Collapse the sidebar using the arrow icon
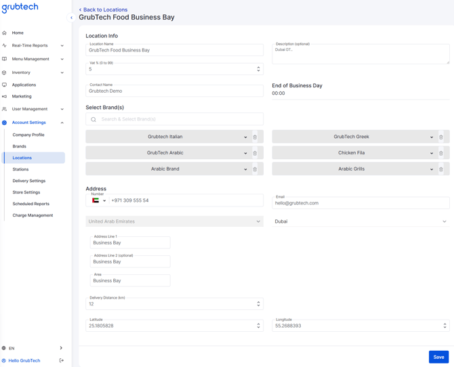The image size is (454, 367). [71, 18]
